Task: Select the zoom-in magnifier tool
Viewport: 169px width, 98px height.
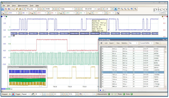Action: pyautogui.click(x=125, y=9)
